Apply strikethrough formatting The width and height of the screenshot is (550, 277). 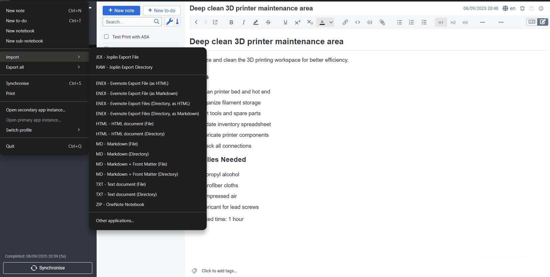click(268, 22)
